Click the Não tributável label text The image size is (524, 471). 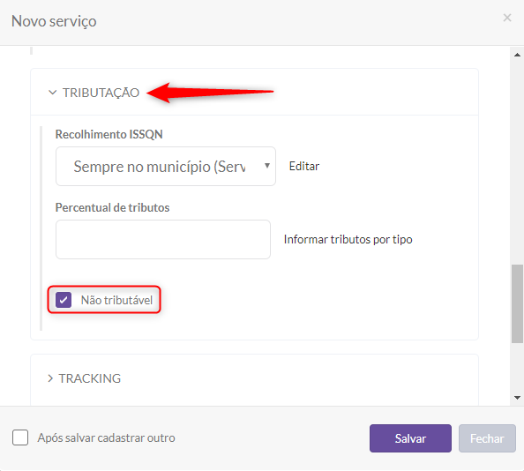click(116, 300)
